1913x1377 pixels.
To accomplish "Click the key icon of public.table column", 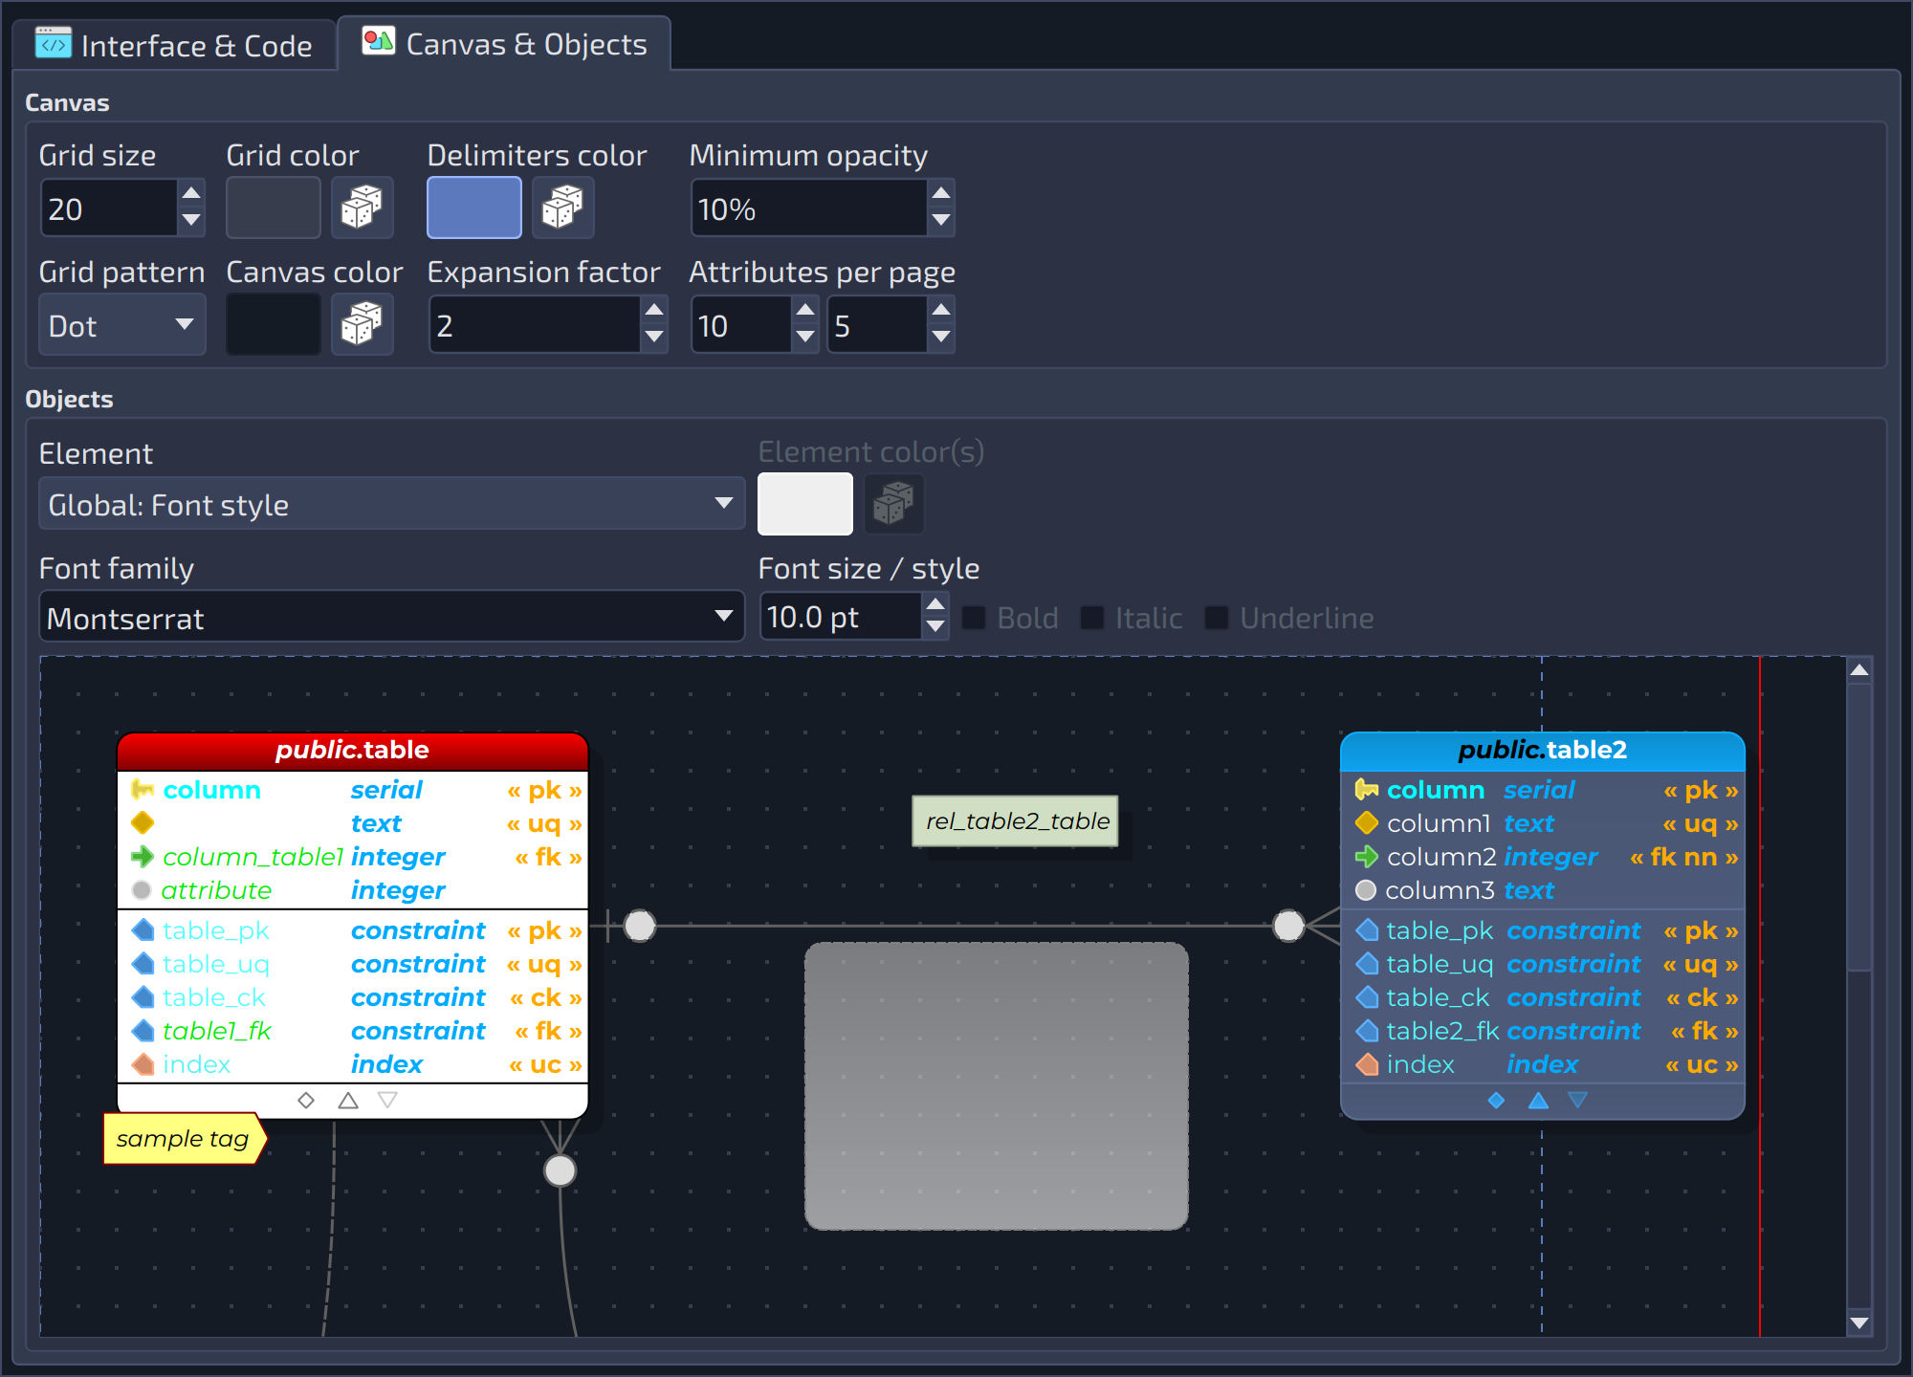I will tap(143, 790).
